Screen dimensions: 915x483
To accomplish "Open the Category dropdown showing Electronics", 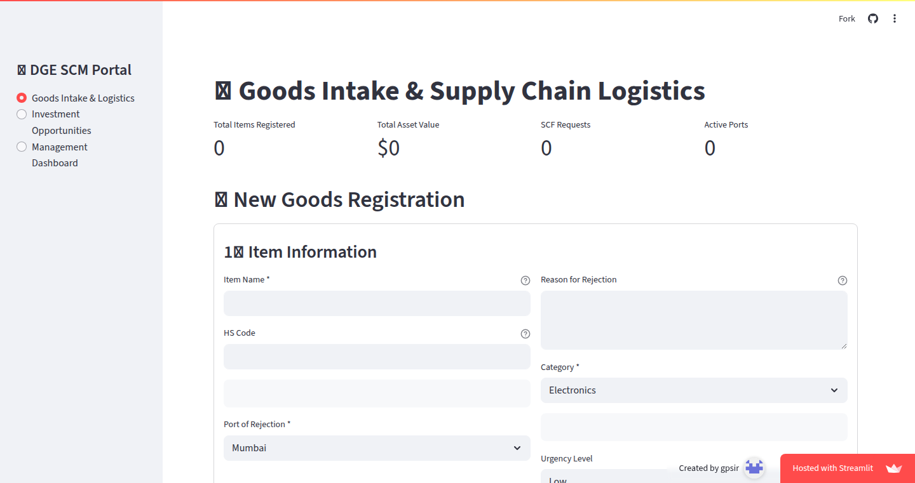I will pyautogui.click(x=694, y=390).
